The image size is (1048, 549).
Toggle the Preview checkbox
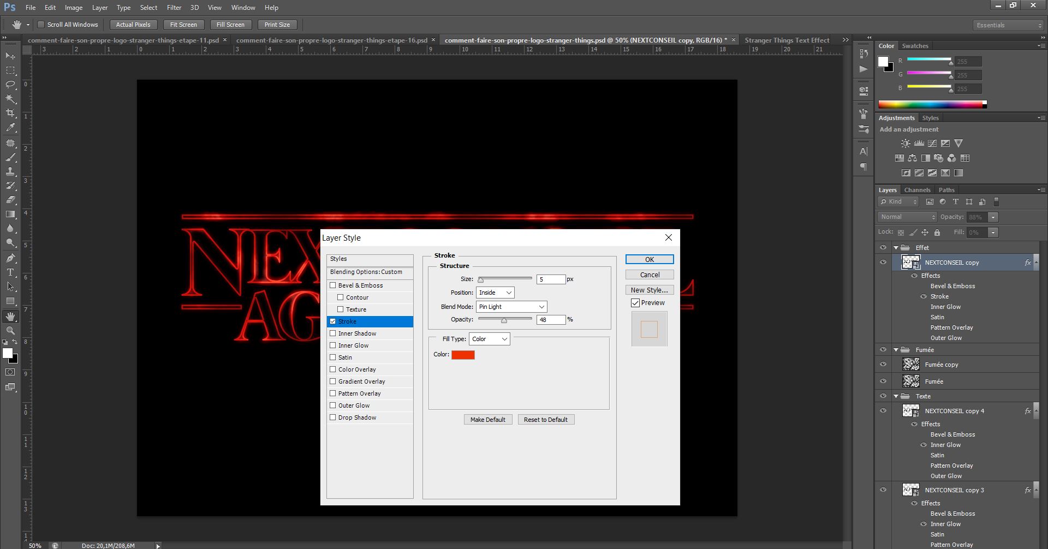tap(635, 303)
